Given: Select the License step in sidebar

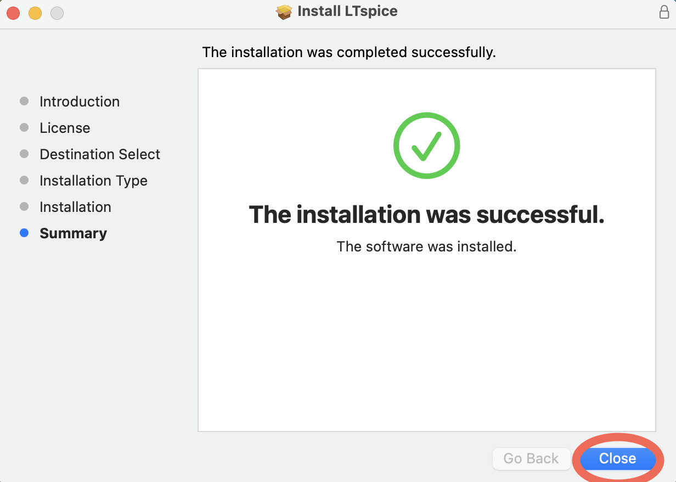Looking at the screenshot, I should (65, 128).
